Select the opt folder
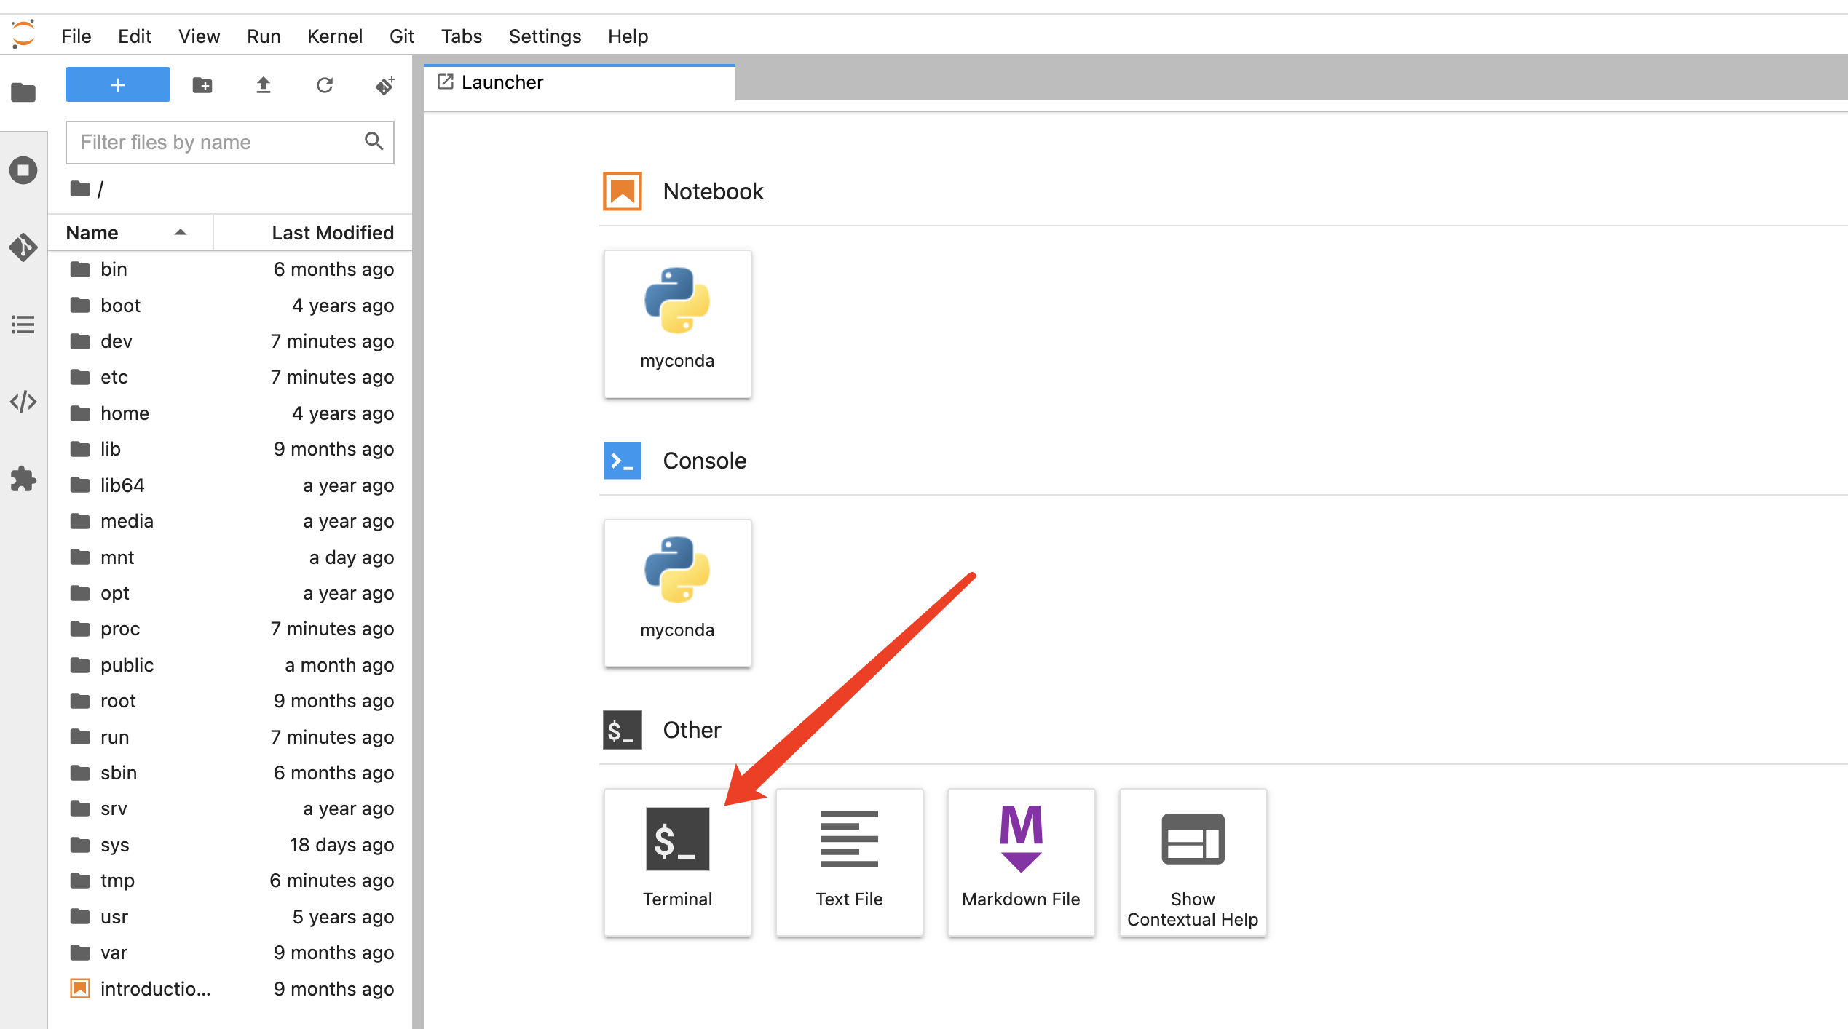 pyautogui.click(x=230, y=593)
